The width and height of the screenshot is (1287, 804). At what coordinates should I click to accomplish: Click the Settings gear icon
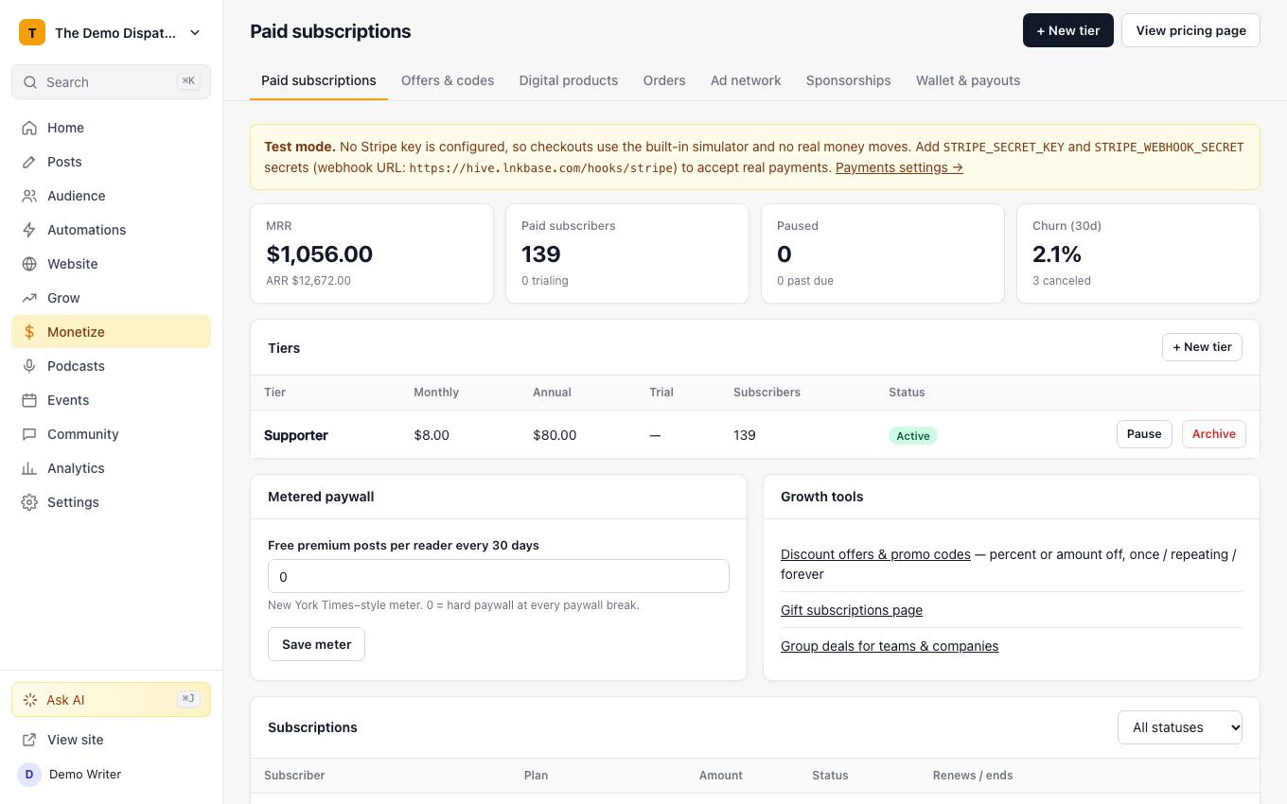[x=29, y=502]
